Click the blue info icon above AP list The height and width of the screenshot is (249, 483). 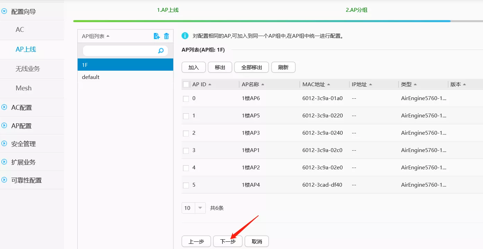point(185,36)
